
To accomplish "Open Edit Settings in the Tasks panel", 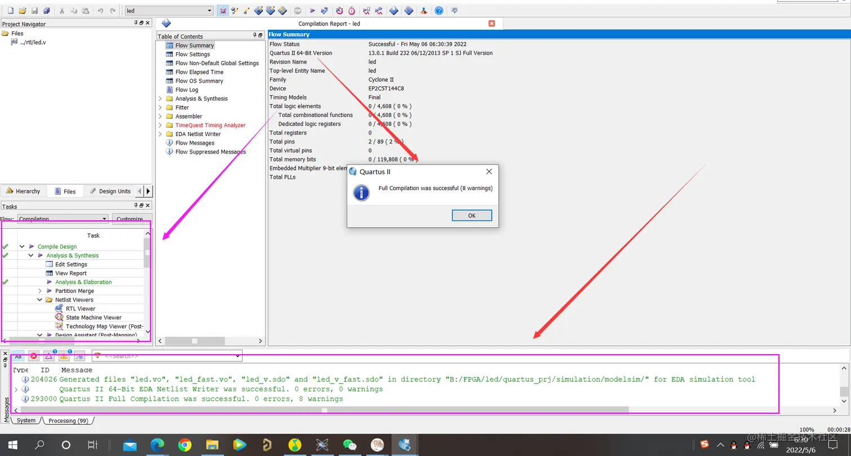I will tap(71, 264).
